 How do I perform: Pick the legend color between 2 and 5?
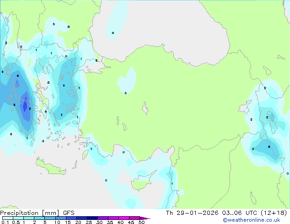39,218
